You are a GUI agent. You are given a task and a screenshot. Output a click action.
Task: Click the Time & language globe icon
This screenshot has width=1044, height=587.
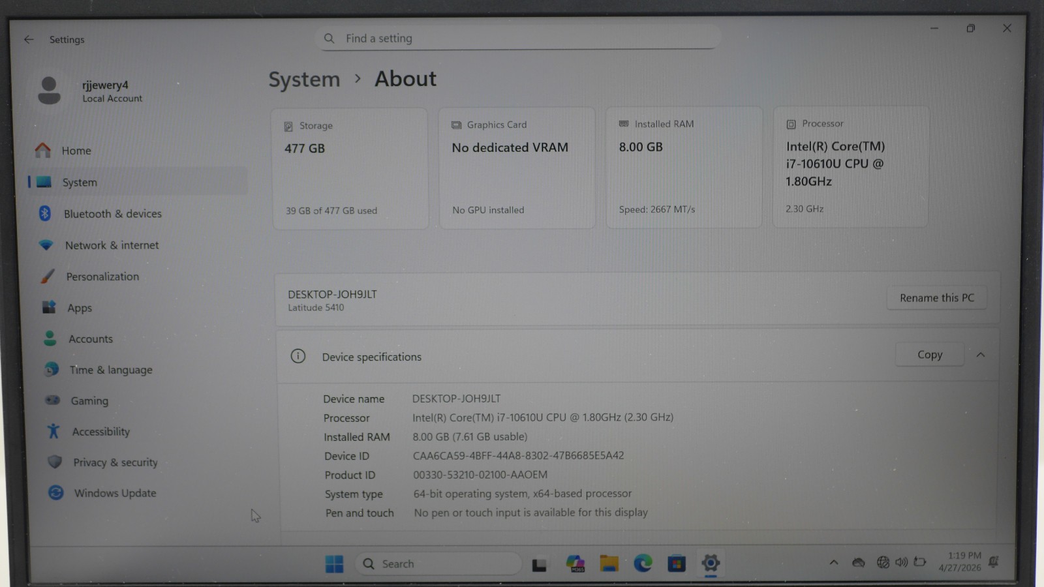pos(52,369)
